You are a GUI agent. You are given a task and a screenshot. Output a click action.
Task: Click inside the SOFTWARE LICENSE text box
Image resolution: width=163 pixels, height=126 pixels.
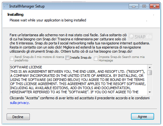[x=79, y=80]
